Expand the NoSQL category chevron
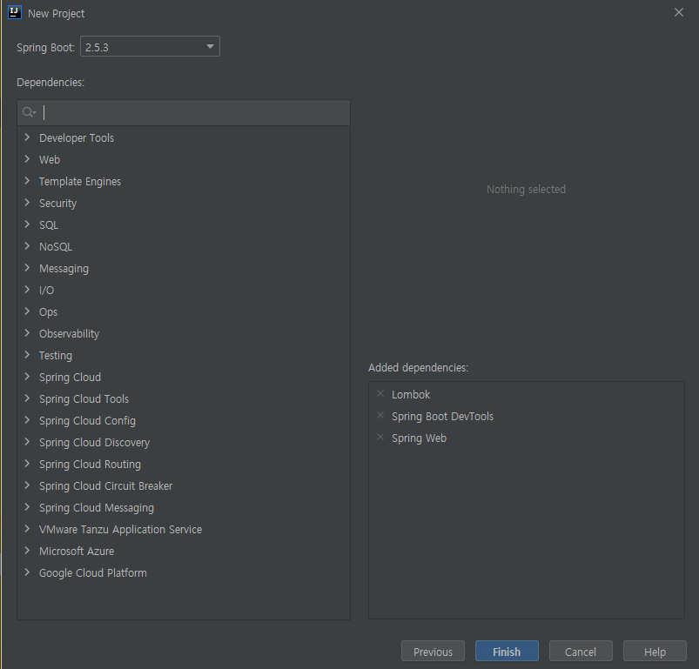This screenshot has height=669, width=699. tap(27, 246)
